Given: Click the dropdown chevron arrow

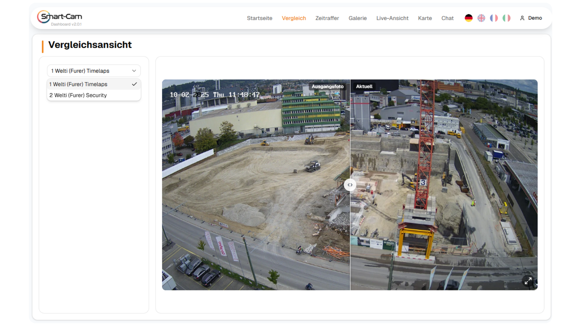Looking at the screenshot, I should (x=134, y=71).
